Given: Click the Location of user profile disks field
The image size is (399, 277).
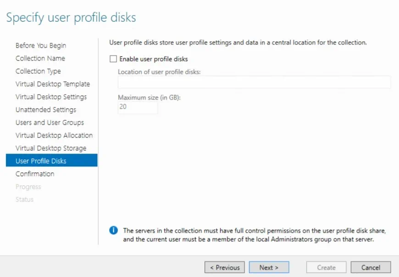Looking at the screenshot, I should tap(254, 82).
